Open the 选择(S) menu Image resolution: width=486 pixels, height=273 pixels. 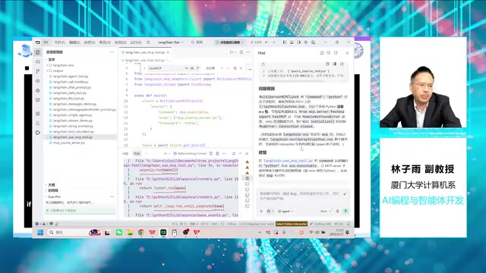(90, 42)
